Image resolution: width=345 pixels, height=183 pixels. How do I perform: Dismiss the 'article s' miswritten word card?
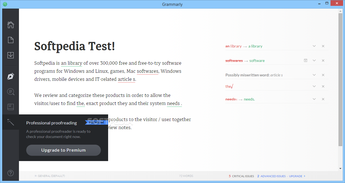pyautogui.click(x=323, y=75)
